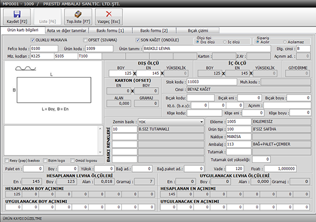The image size is (316, 222).
Task: Toggle OLUKLU MUKAVVA checkbox
Action: point(33,40)
